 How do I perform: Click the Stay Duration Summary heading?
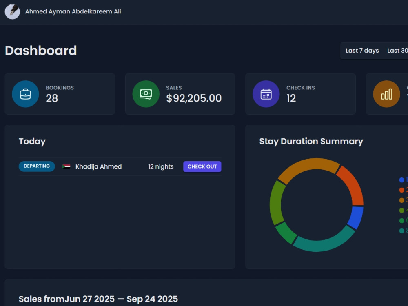coord(311,141)
